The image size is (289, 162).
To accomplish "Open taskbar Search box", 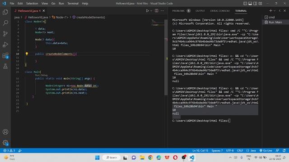I will click(112, 157).
